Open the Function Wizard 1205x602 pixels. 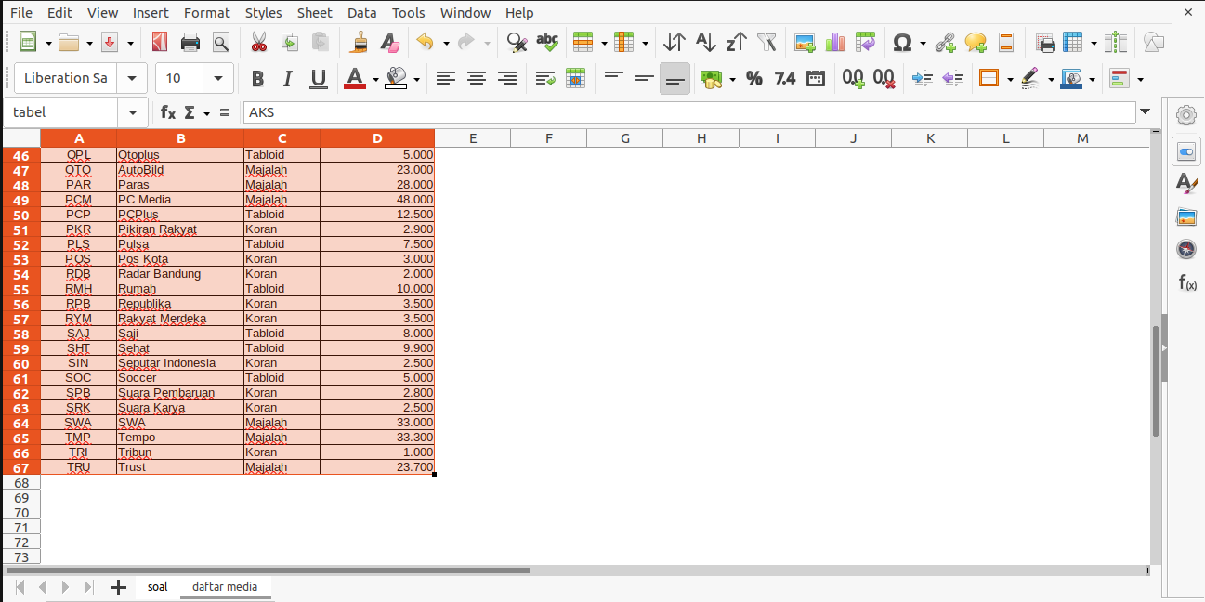tap(167, 112)
